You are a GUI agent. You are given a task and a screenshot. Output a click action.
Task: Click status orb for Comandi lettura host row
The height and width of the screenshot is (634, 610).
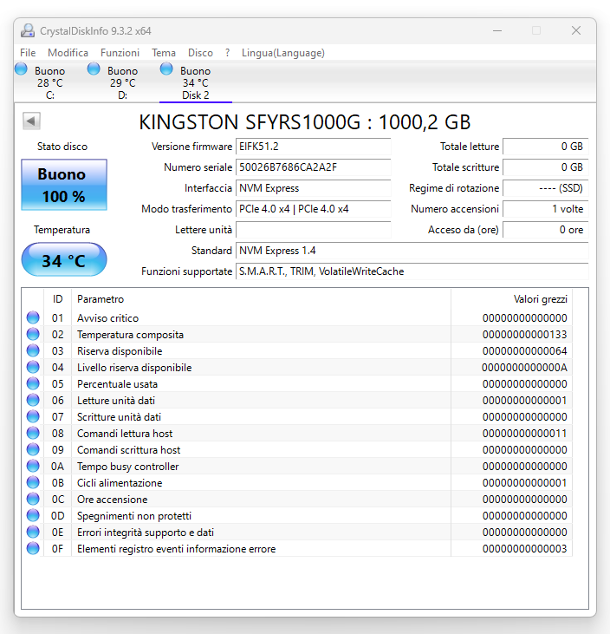coord(33,434)
